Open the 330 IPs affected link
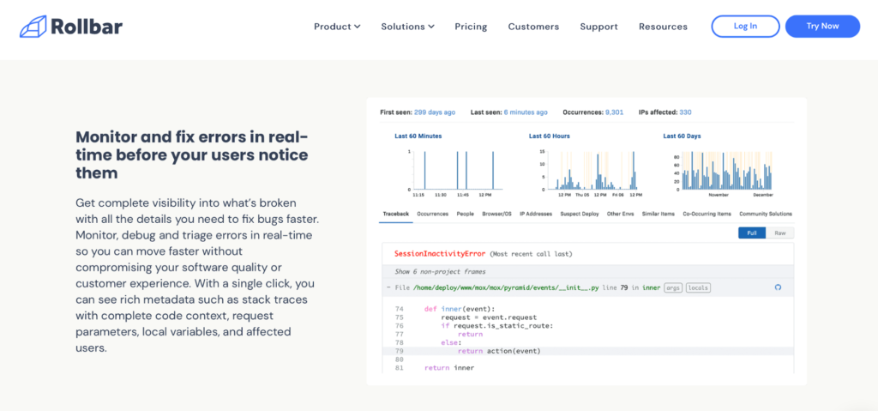This screenshot has width=878, height=411. [685, 112]
